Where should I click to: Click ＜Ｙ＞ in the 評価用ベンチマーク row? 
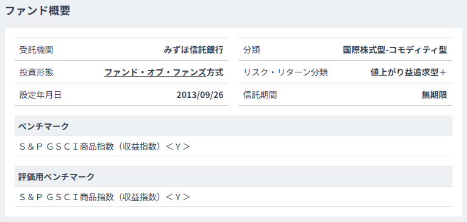point(177,197)
